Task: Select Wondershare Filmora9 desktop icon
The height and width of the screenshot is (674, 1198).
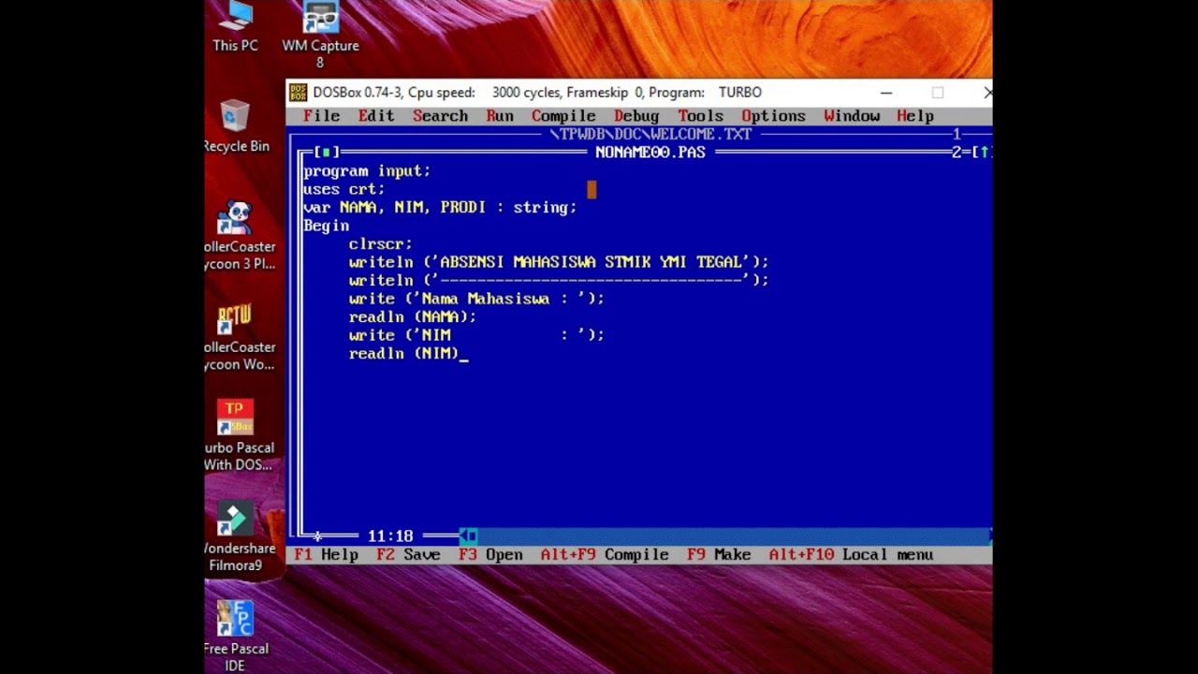Action: pos(240,537)
